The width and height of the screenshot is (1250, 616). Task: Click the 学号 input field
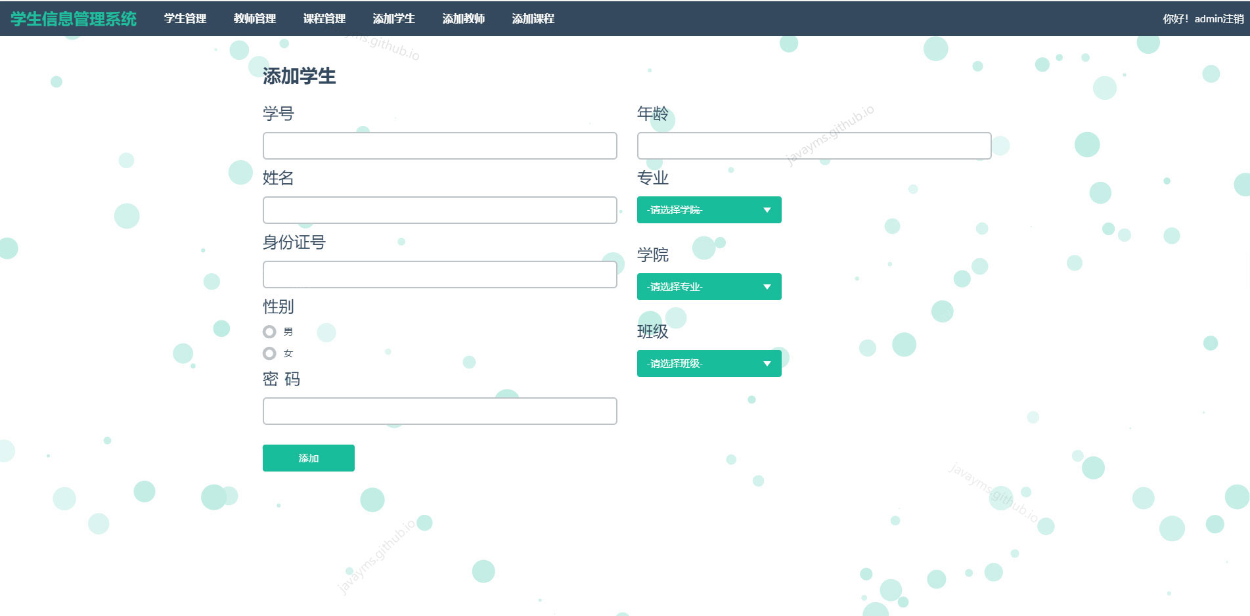439,145
